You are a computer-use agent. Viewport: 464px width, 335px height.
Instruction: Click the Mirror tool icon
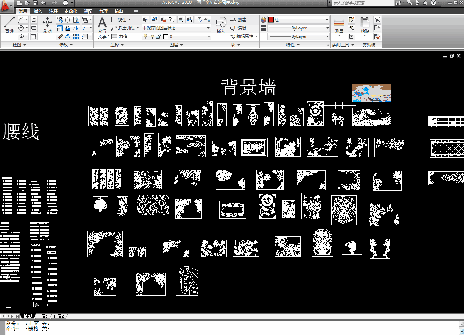(x=76, y=28)
